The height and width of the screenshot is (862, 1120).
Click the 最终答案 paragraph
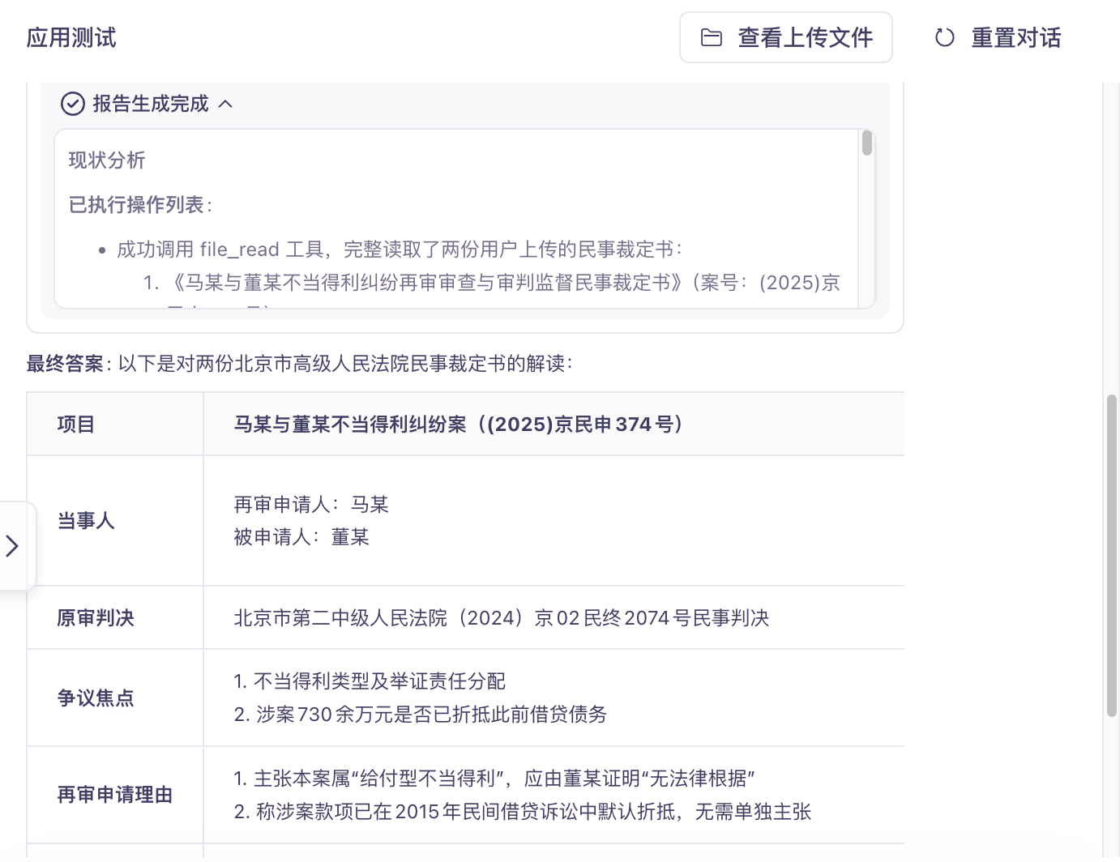[x=300, y=364]
